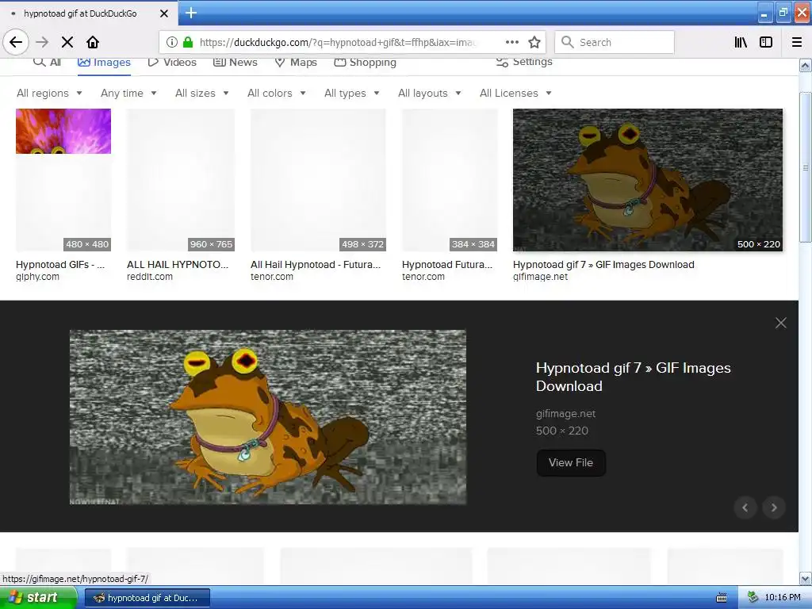Open the 960 × 765 reddit thumbnail

(181, 180)
